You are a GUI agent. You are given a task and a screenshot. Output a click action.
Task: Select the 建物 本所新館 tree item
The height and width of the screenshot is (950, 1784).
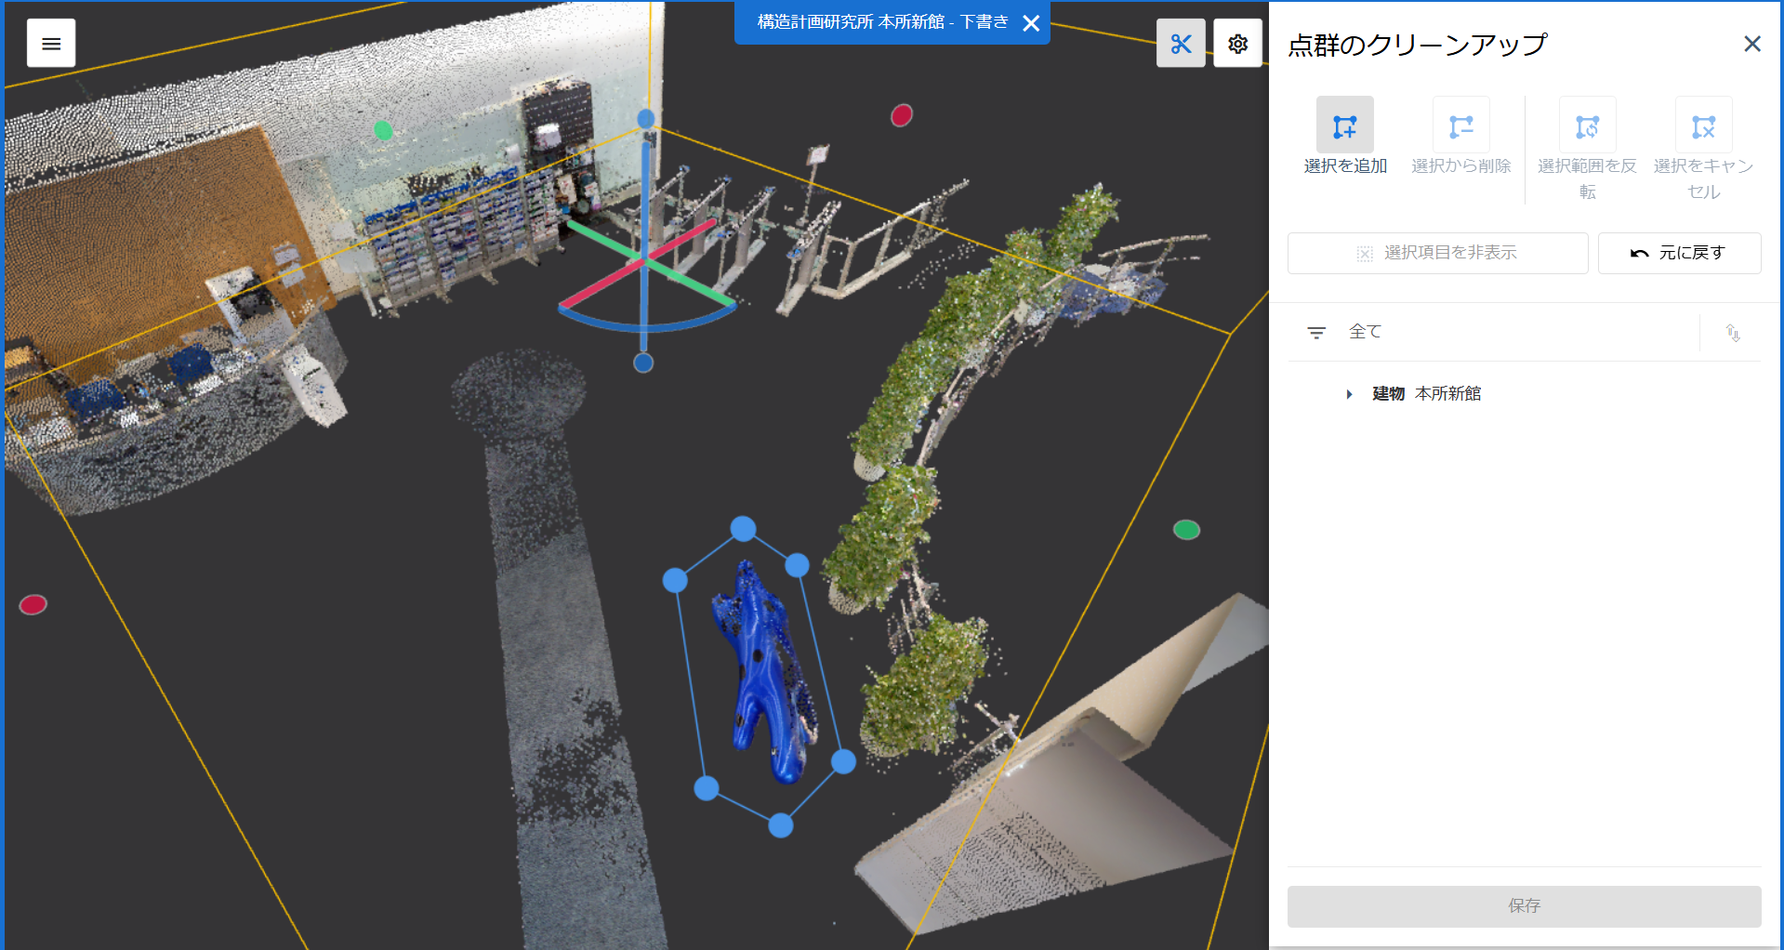click(1427, 394)
